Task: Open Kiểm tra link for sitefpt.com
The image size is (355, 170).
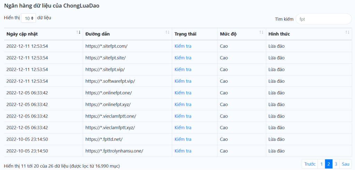Action: 183,46
